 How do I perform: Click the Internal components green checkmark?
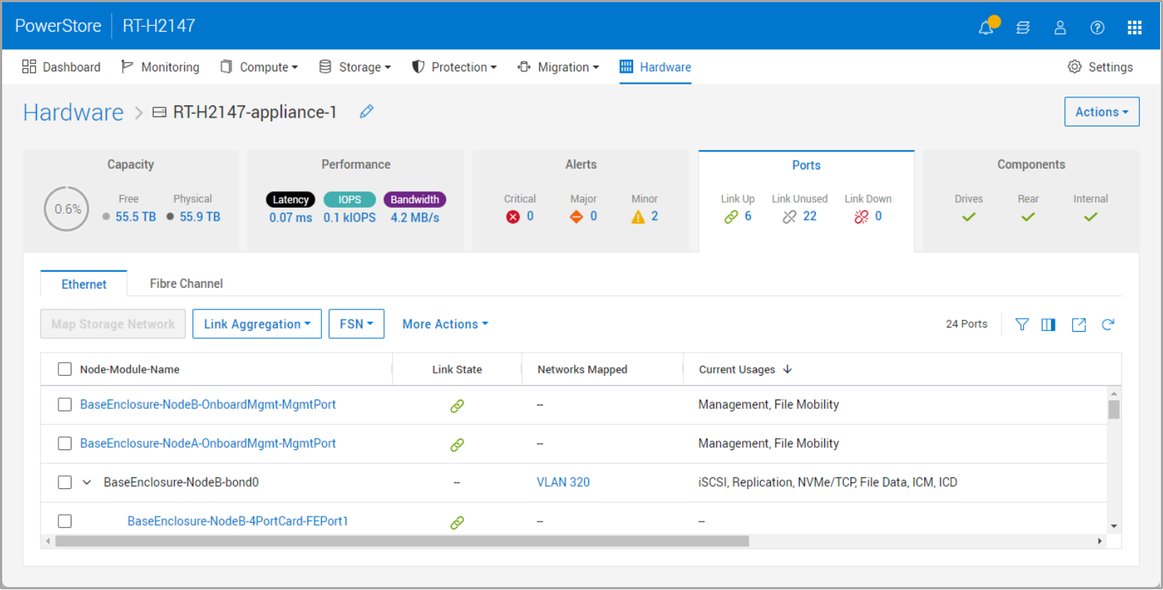1091,217
